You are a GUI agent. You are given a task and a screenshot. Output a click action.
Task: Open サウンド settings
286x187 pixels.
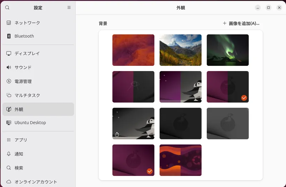38,68
